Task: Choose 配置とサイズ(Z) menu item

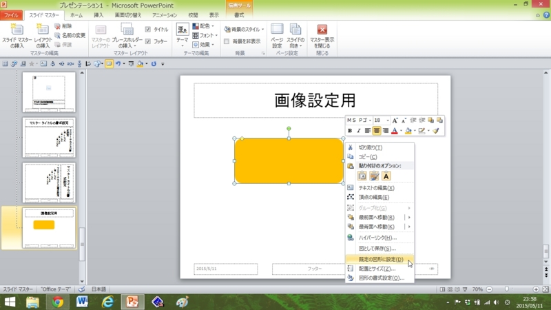Action: (380, 269)
